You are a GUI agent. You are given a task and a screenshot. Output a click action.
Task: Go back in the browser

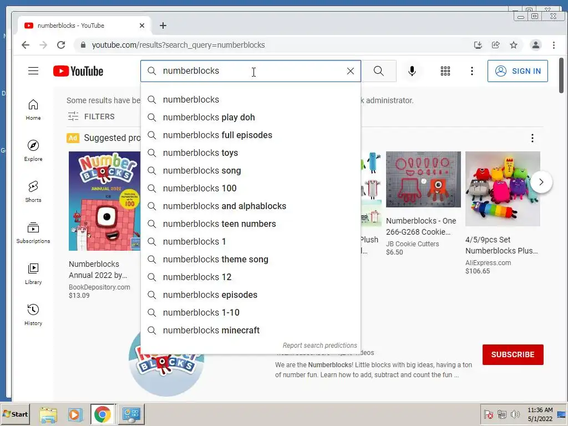point(26,45)
